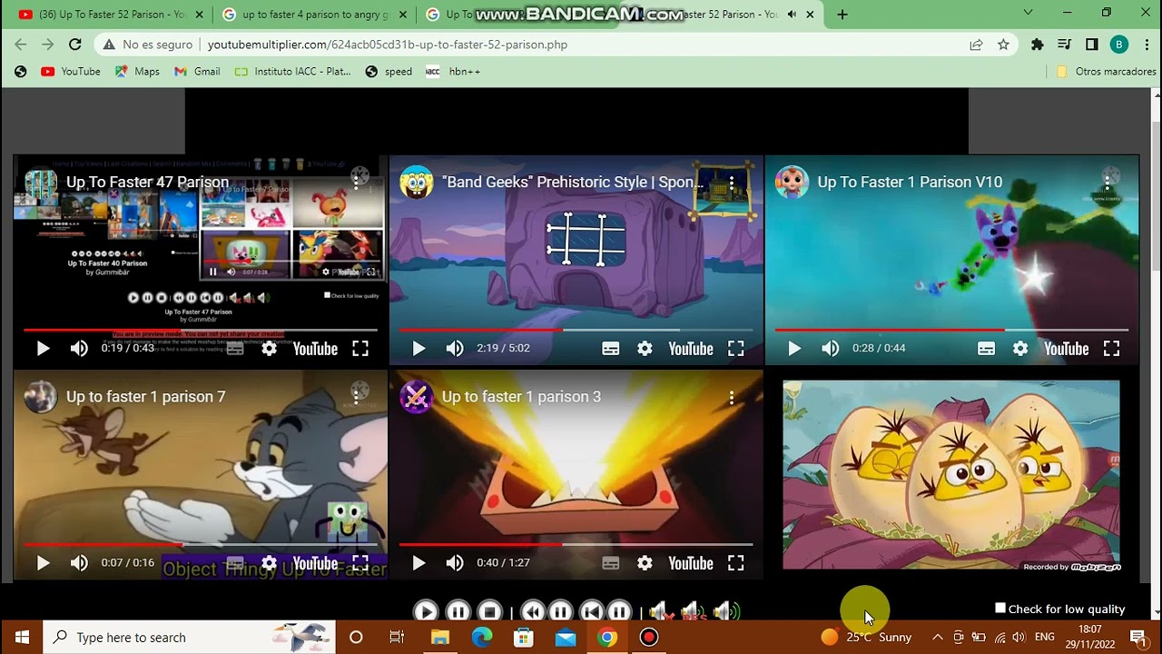Play Up To Faster 1 Parison V10
This screenshot has width=1162, height=654.
[794, 348]
